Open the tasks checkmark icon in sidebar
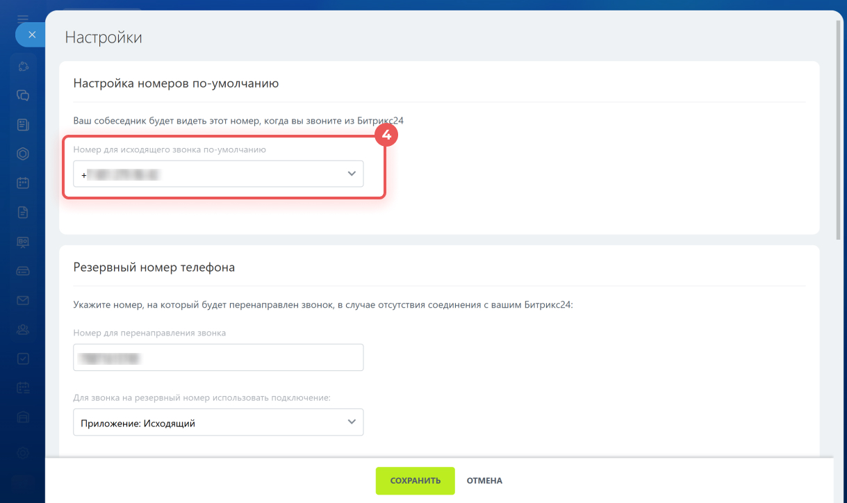This screenshot has width=847, height=503. point(23,358)
